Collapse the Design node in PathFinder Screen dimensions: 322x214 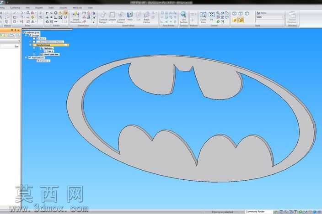pos(26,36)
